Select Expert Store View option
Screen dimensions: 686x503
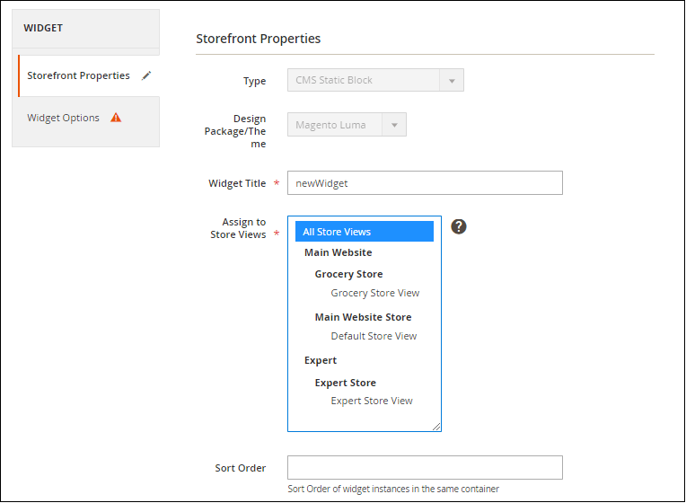[x=372, y=401]
